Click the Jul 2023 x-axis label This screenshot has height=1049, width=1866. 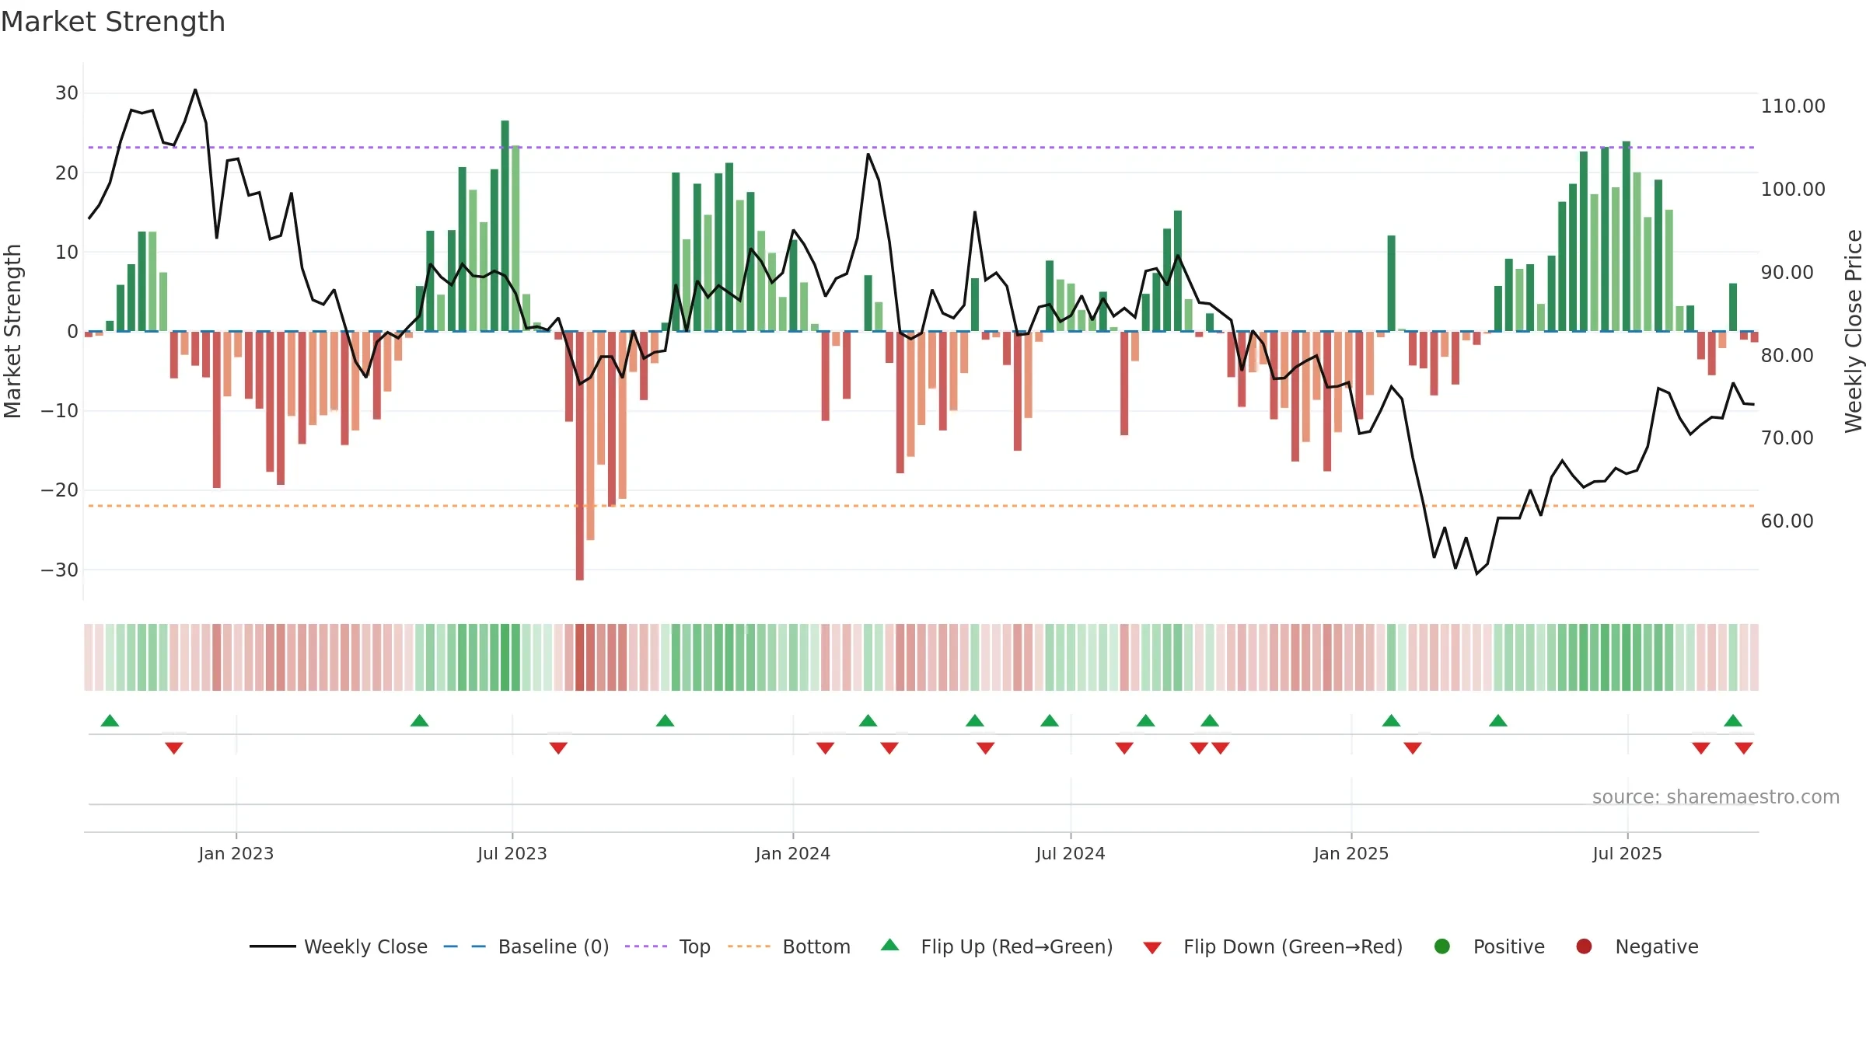[x=512, y=853]
